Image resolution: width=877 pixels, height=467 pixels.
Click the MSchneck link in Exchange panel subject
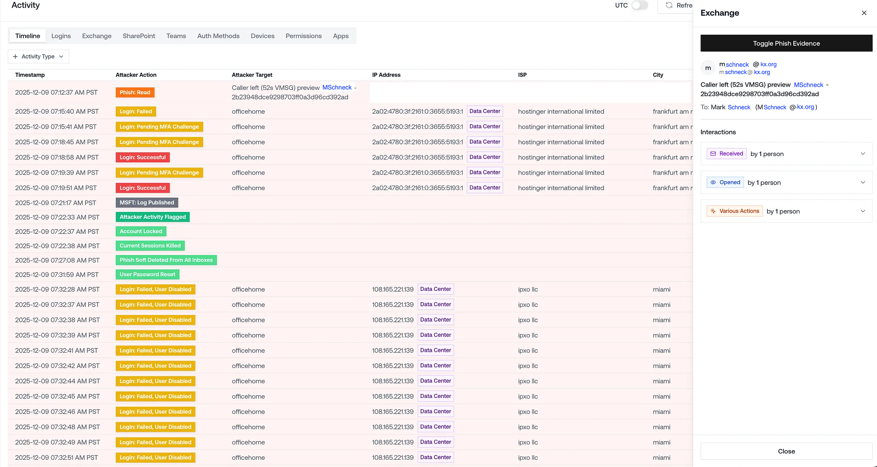[808, 85]
